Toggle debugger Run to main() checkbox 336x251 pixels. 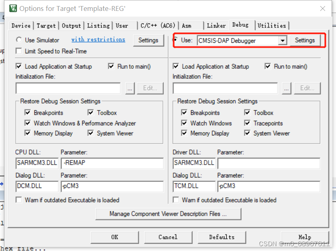[x=268, y=66]
